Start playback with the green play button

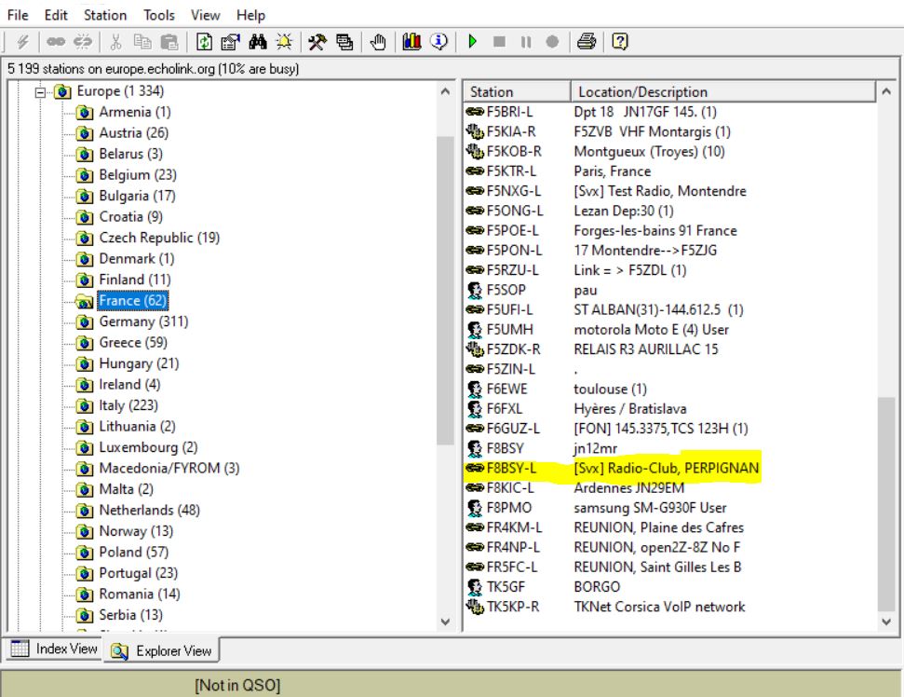(x=473, y=42)
